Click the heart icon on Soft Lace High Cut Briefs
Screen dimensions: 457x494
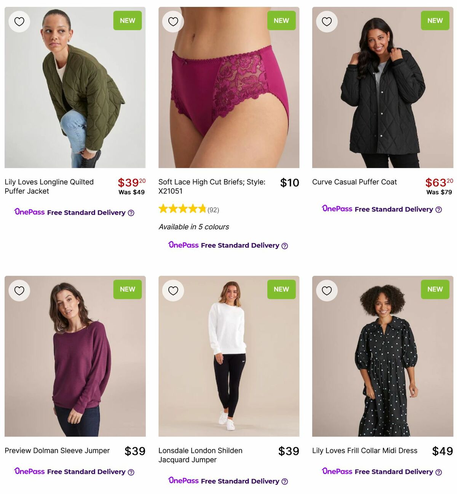tap(173, 22)
